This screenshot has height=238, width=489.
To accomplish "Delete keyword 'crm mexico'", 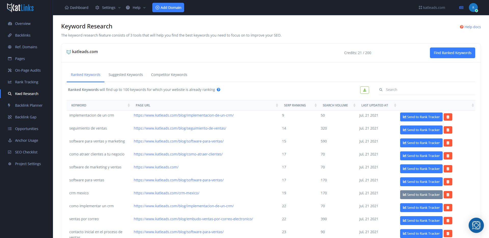I will [x=448, y=195].
